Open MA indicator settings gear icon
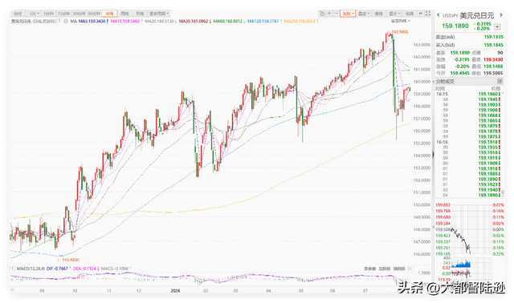Screen dimensions: 514x303 pos(66,22)
